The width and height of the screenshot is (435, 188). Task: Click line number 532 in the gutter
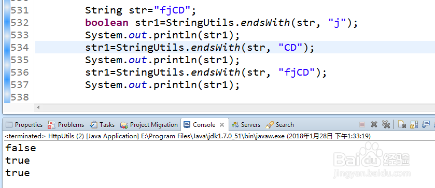[19, 23]
